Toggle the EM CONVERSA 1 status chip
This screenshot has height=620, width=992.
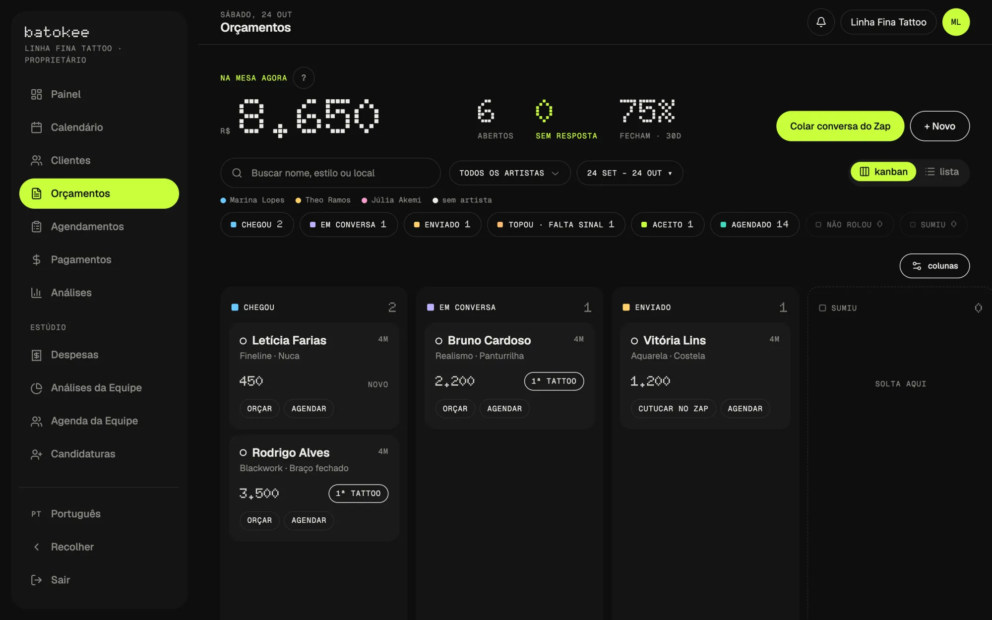(348, 225)
